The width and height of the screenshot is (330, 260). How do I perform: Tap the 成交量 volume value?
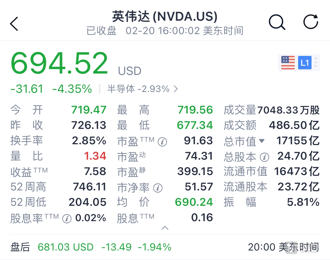pos(288,110)
